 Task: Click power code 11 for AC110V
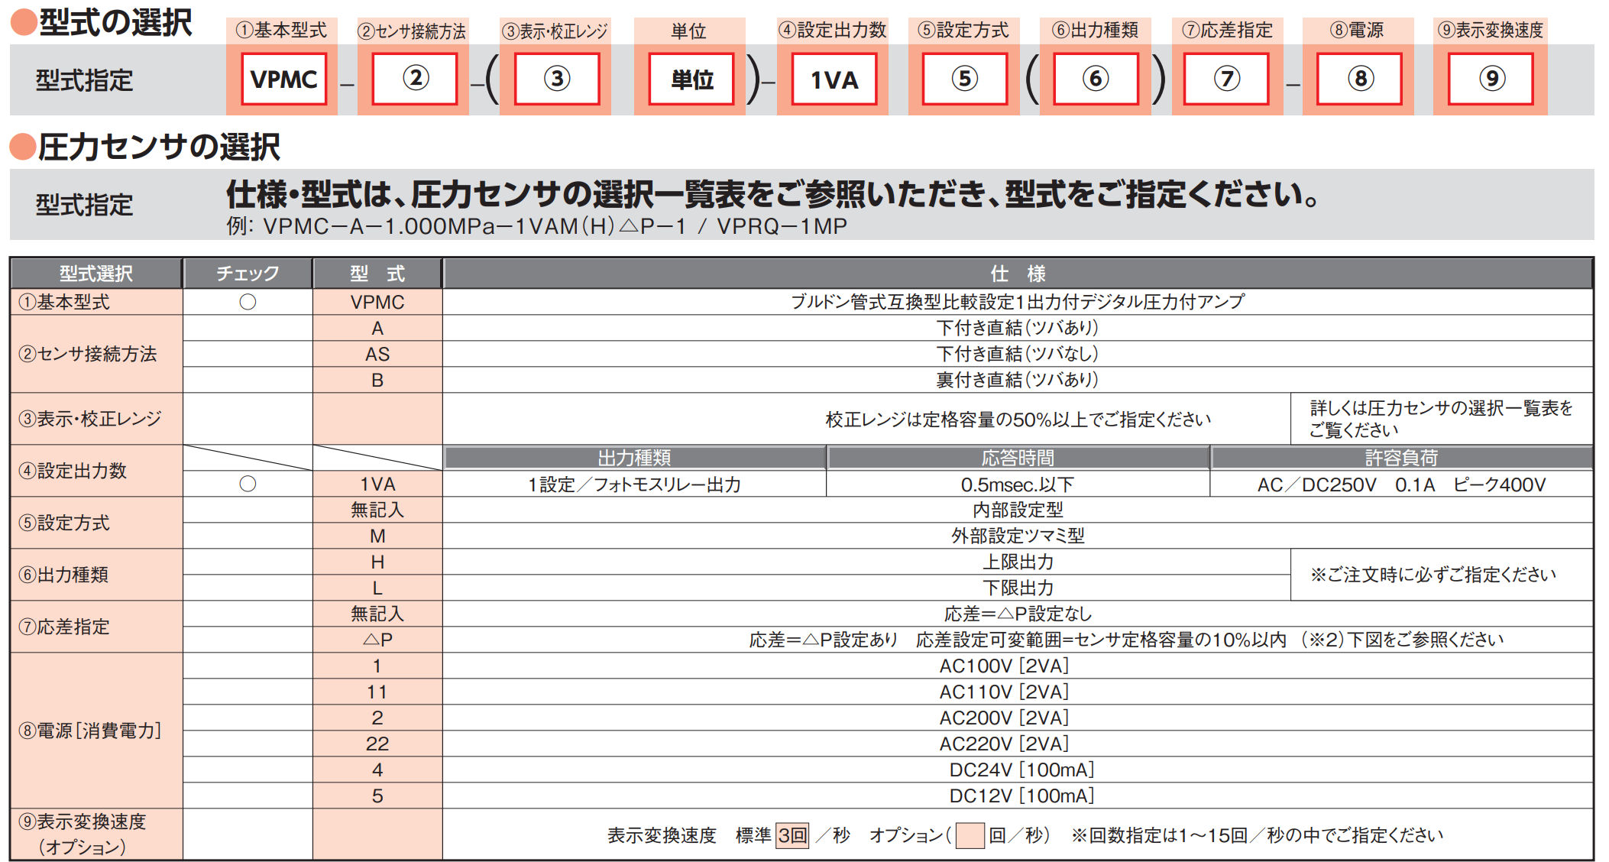(x=377, y=692)
